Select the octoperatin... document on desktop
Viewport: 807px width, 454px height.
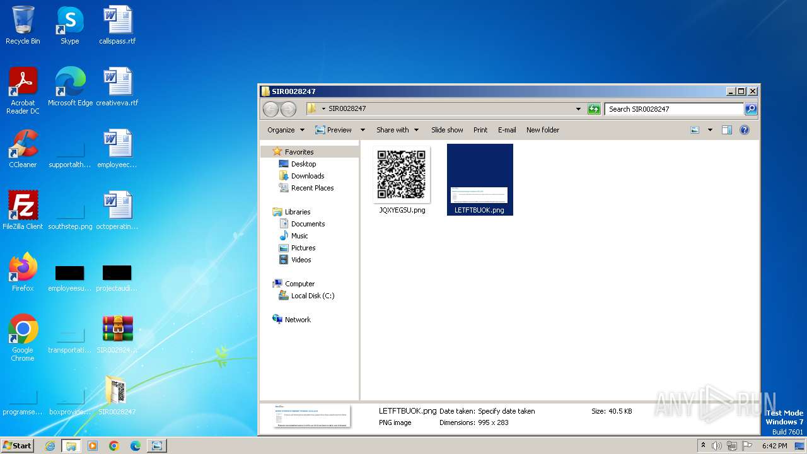pos(117,211)
